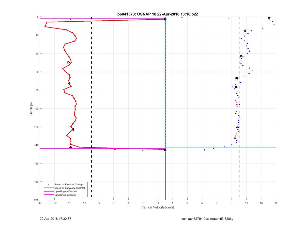Click x-axis tick label '15'
Viewport: 305px width, 225px height.
pos(276,203)
